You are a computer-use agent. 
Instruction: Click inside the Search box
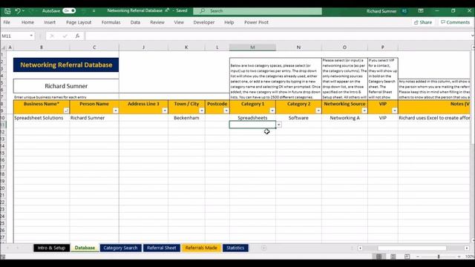(258, 11)
